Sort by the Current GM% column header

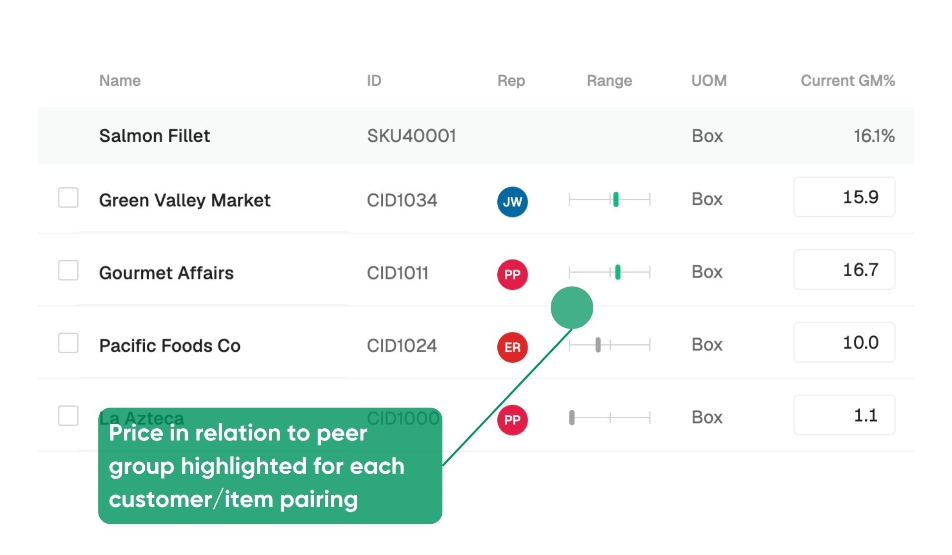847,80
